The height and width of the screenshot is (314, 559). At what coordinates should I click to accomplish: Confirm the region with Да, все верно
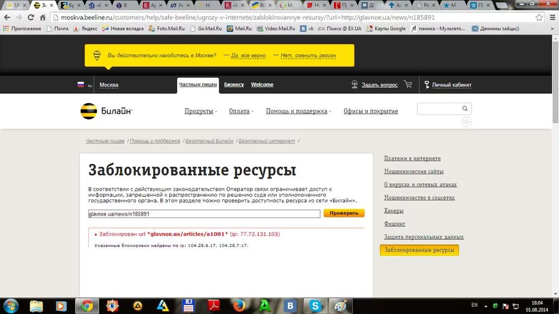tap(248, 56)
